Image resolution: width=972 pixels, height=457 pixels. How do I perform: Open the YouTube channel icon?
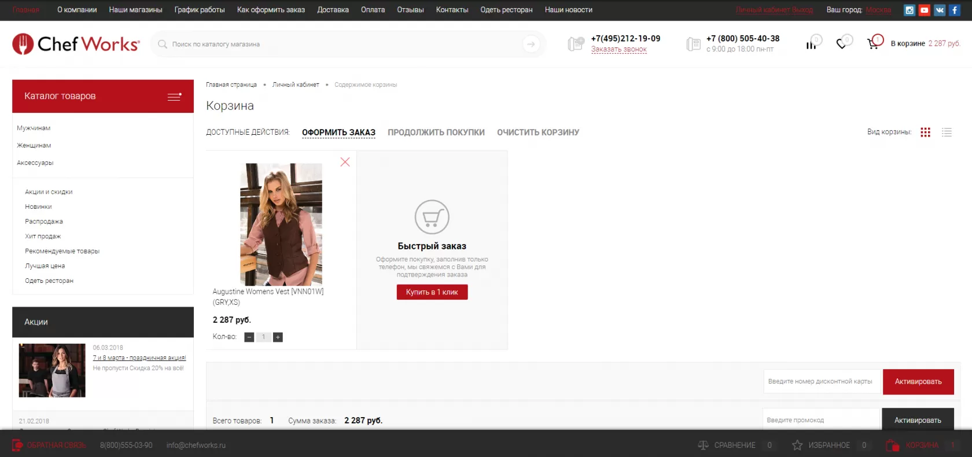click(x=925, y=10)
